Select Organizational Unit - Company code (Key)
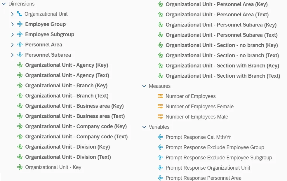 (x=76, y=126)
